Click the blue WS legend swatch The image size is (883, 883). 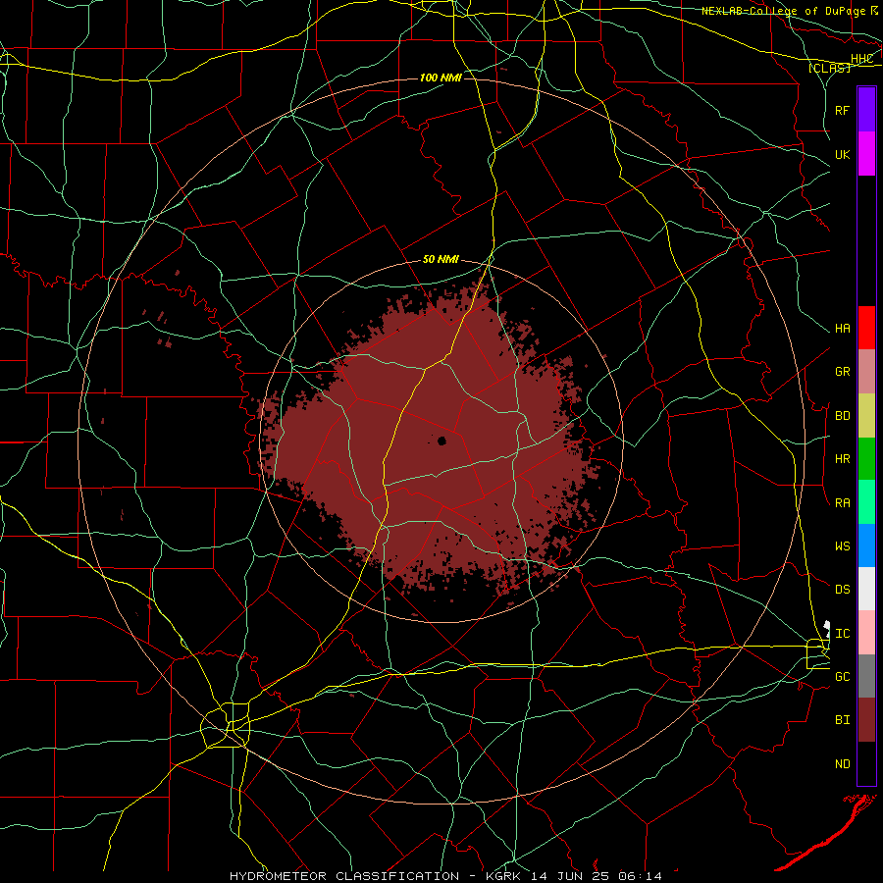[866, 545]
